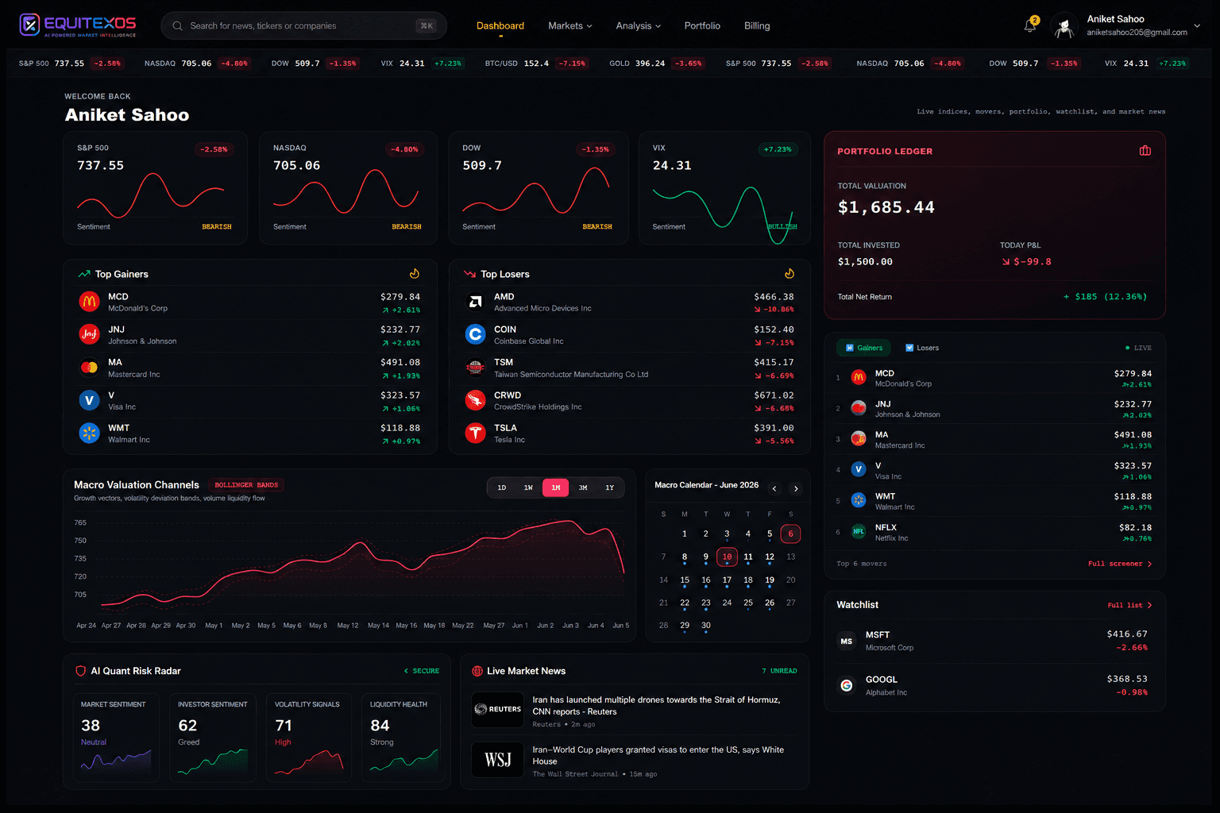This screenshot has width=1220, height=813.
Task: Select the 1Y chart range
Action: (610, 487)
